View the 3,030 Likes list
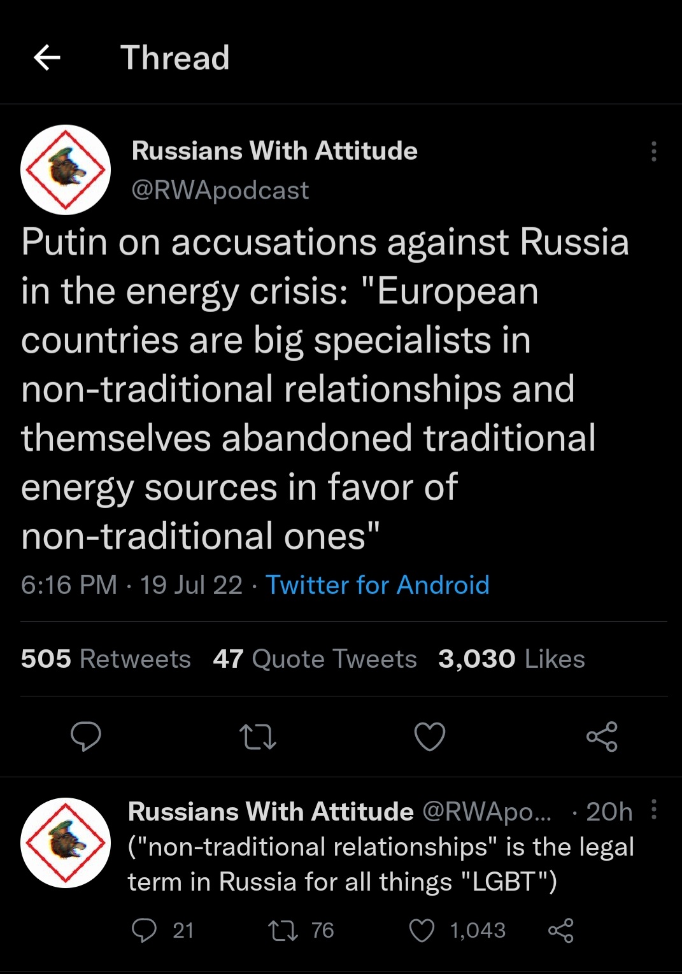The width and height of the screenshot is (682, 974). (x=511, y=659)
